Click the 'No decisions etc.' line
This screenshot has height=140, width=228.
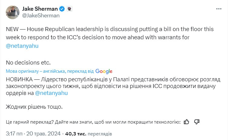(x=28, y=62)
